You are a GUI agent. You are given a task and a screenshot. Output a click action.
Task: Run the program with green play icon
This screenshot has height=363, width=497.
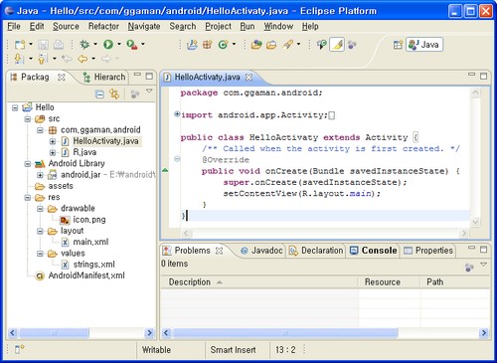tap(108, 44)
